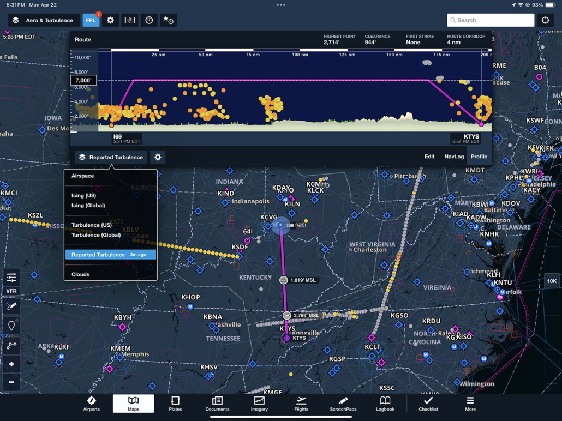Open custom content via the star icon
This screenshot has width=562, height=421.
tap(168, 20)
